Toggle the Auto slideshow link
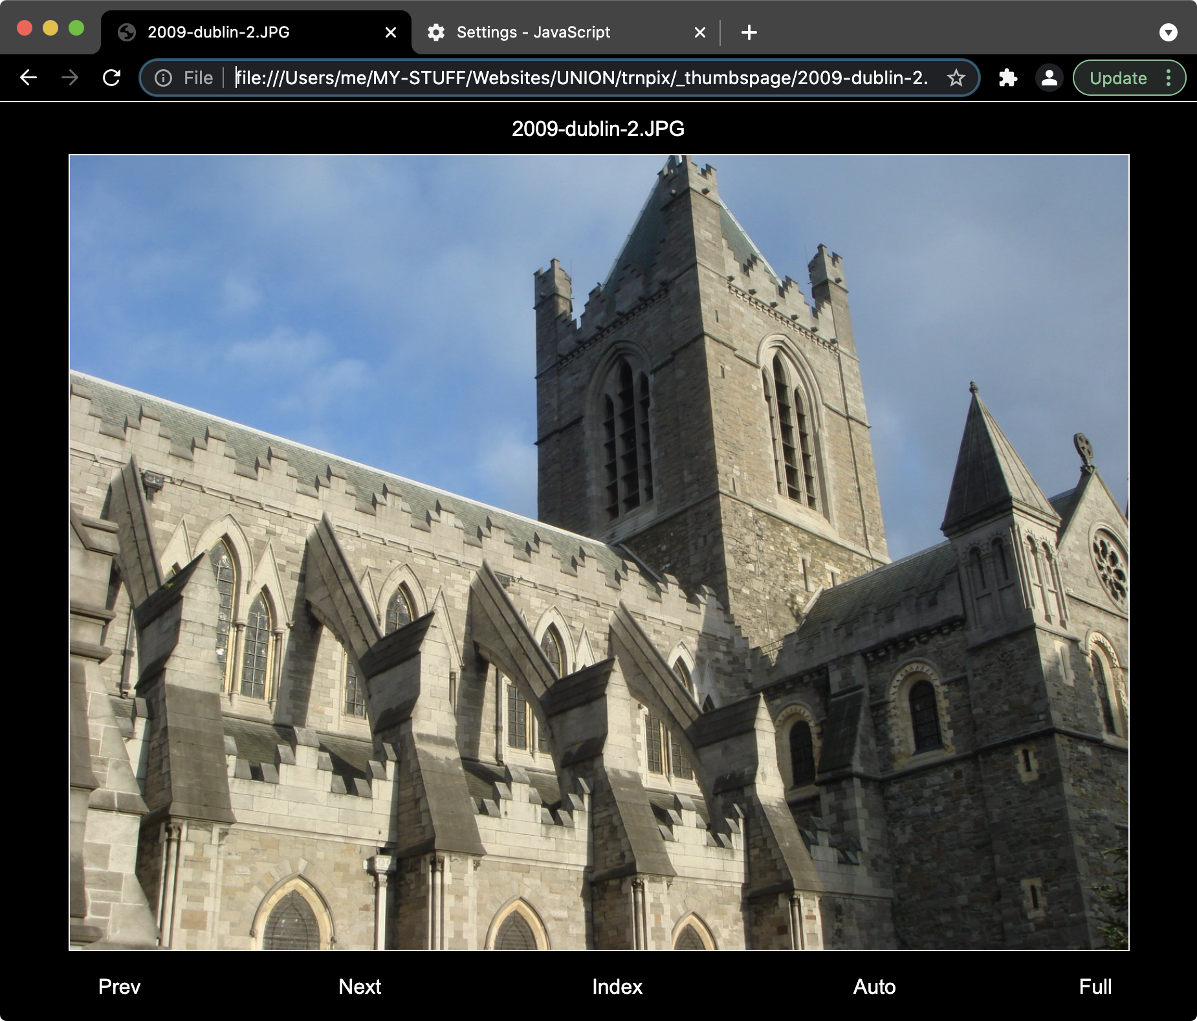This screenshot has height=1021, width=1197. 874,987
